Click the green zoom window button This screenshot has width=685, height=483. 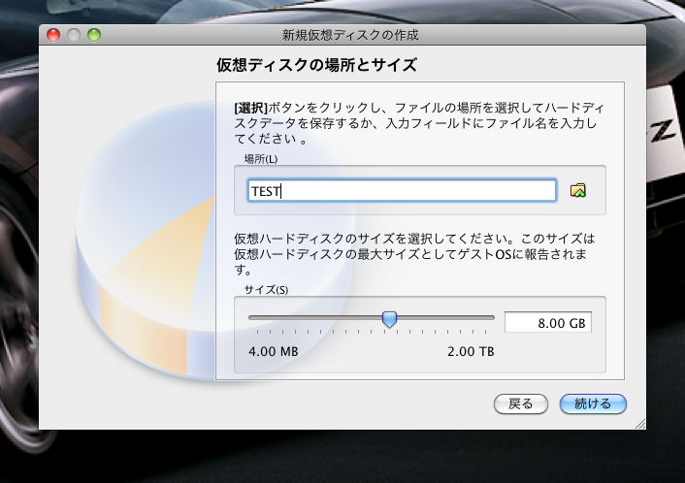(94, 35)
